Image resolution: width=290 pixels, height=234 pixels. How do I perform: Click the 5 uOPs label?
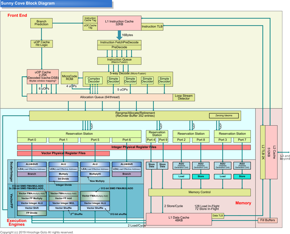(x=123, y=89)
